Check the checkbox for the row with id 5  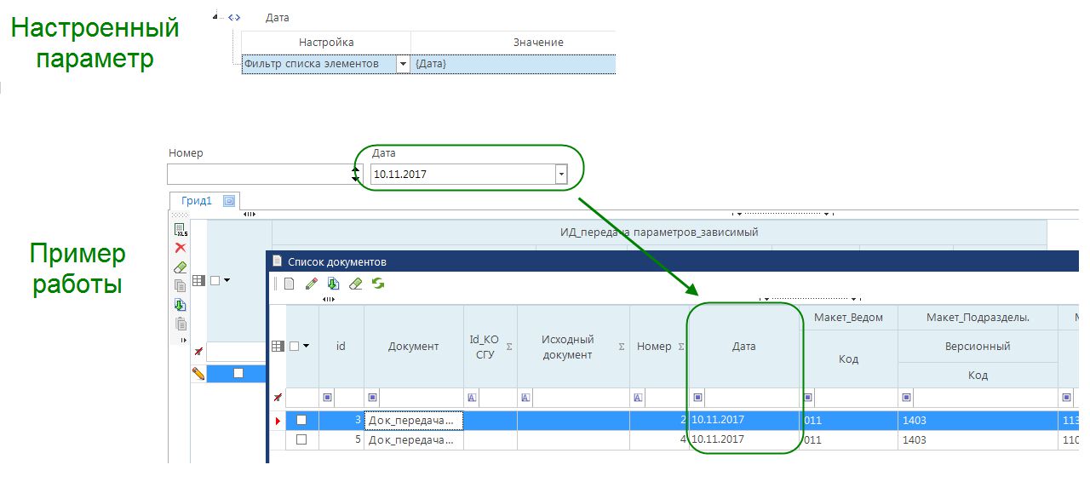point(301,439)
